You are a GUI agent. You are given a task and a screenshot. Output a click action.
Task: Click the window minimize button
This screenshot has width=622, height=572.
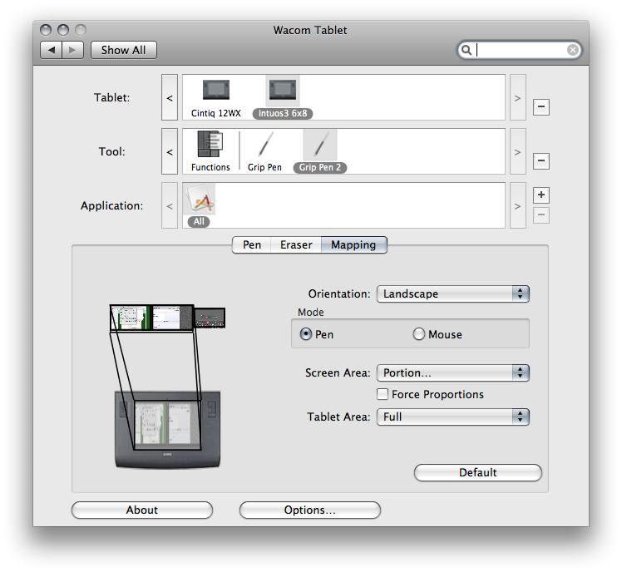[63, 30]
